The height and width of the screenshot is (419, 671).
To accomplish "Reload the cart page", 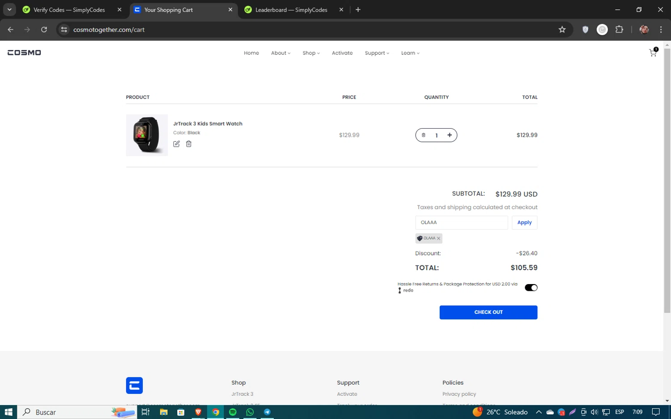I will pyautogui.click(x=44, y=29).
